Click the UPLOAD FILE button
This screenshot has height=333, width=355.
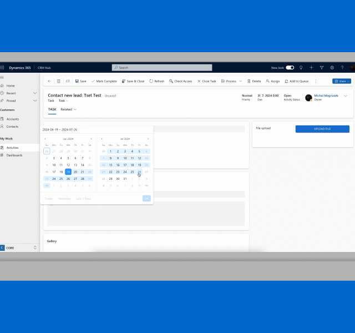tap(322, 129)
